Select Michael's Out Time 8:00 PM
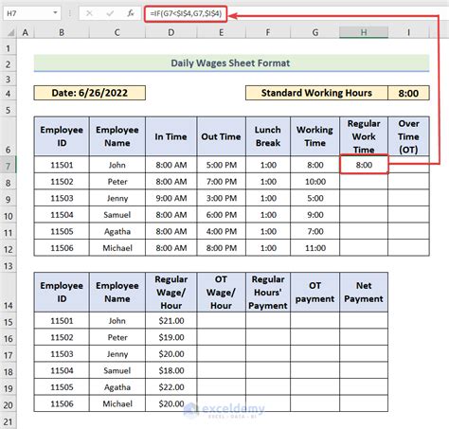Viewport: 449px width, 429px height. click(x=221, y=248)
